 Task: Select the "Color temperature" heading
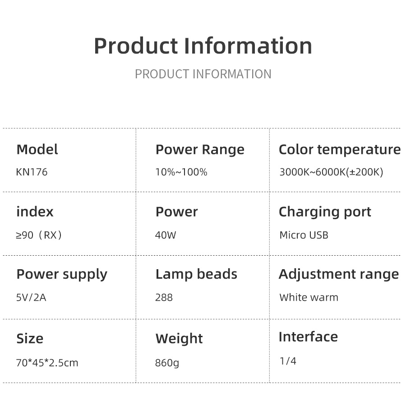(339, 149)
